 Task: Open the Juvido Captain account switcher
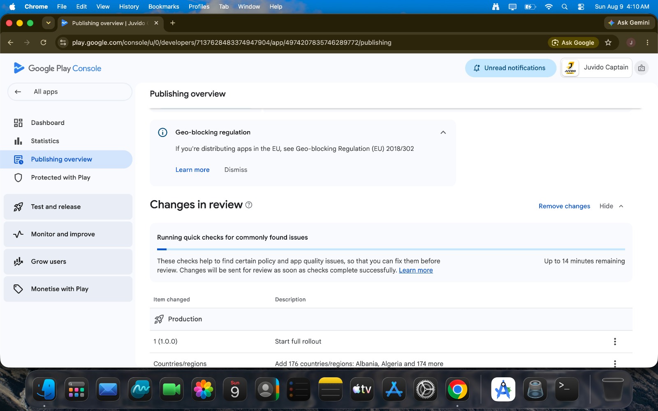(x=596, y=68)
